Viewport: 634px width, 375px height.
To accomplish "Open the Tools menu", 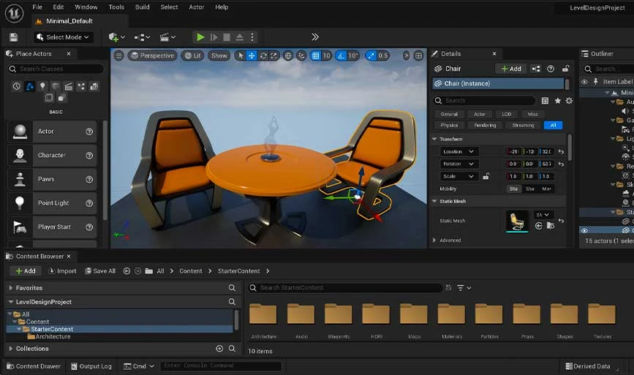I will pyautogui.click(x=116, y=7).
